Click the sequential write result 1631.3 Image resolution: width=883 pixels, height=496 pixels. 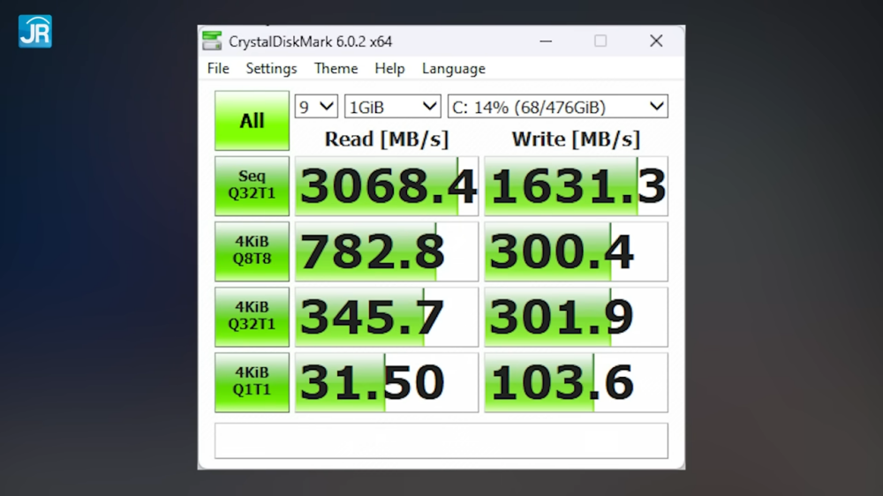tap(576, 186)
